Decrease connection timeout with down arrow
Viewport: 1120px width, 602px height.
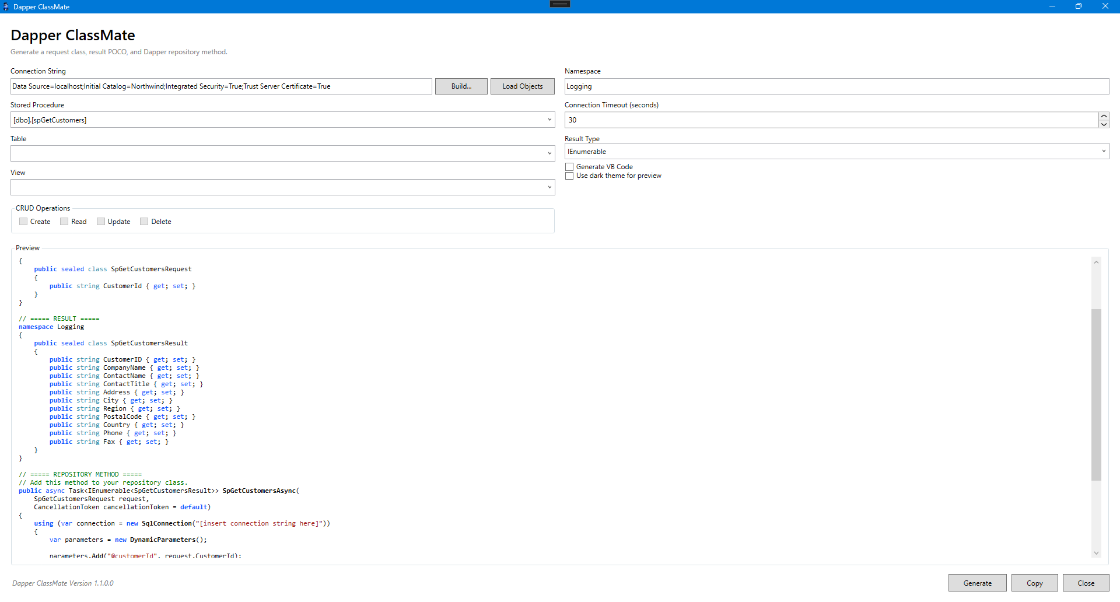point(1104,124)
